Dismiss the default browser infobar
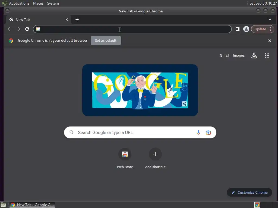This screenshot has height=208, width=278. pos(270,41)
